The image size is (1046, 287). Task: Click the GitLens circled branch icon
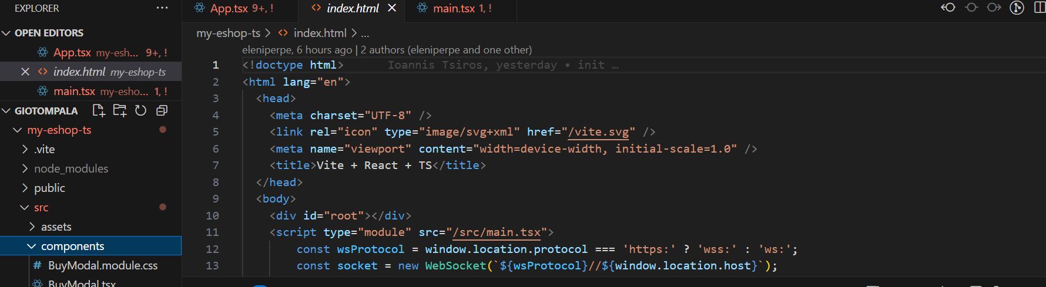coord(1017,8)
